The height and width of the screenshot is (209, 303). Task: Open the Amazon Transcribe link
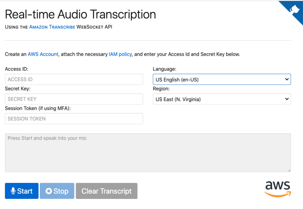(x=52, y=27)
